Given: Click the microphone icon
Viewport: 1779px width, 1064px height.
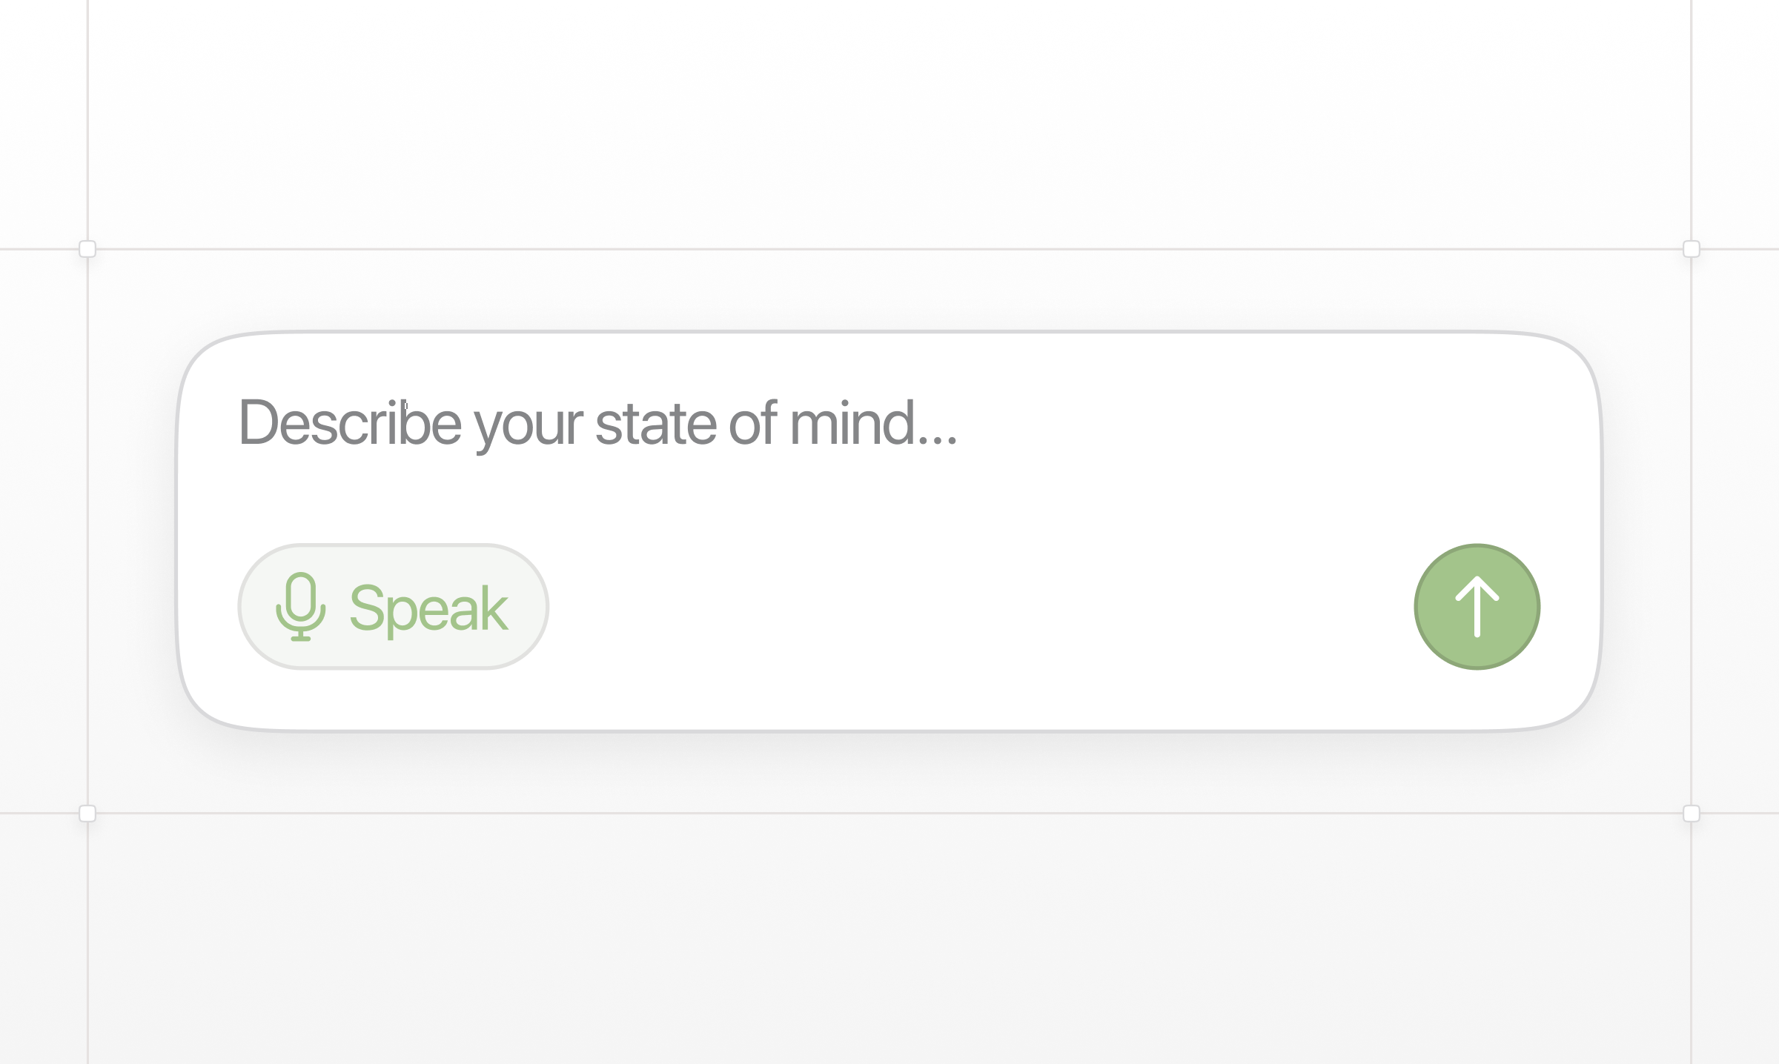Looking at the screenshot, I should tap(300, 607).
